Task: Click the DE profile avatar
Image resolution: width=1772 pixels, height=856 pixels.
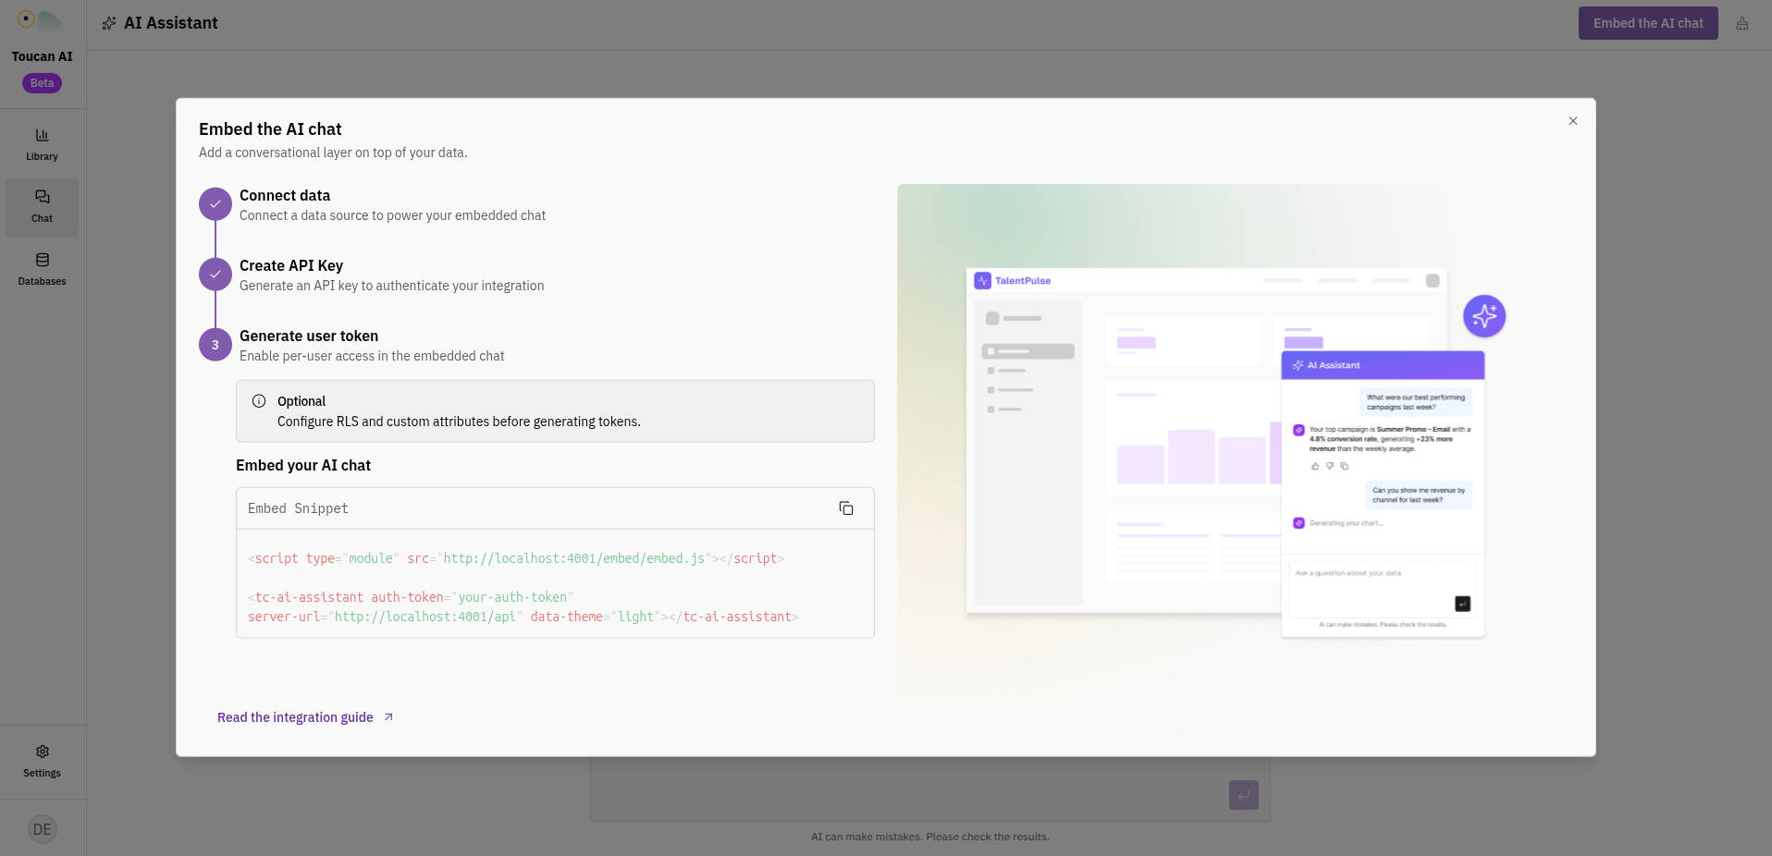Action: [x=42, y=828]
